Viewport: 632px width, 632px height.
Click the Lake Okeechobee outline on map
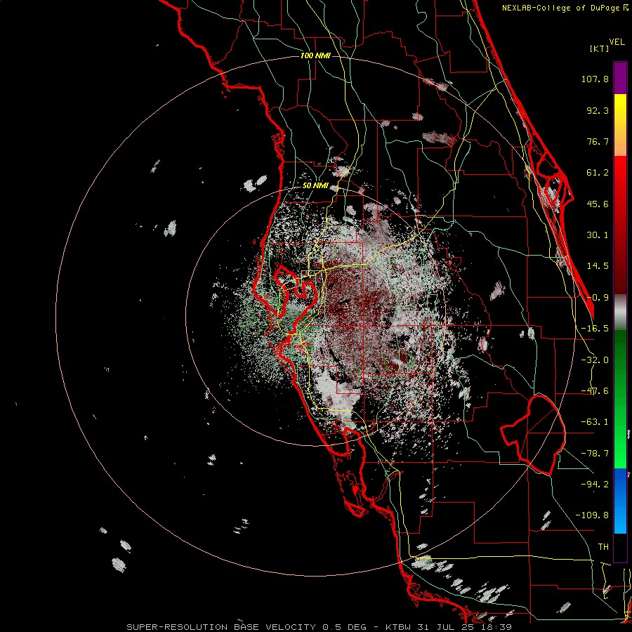[x=533, y=435]
